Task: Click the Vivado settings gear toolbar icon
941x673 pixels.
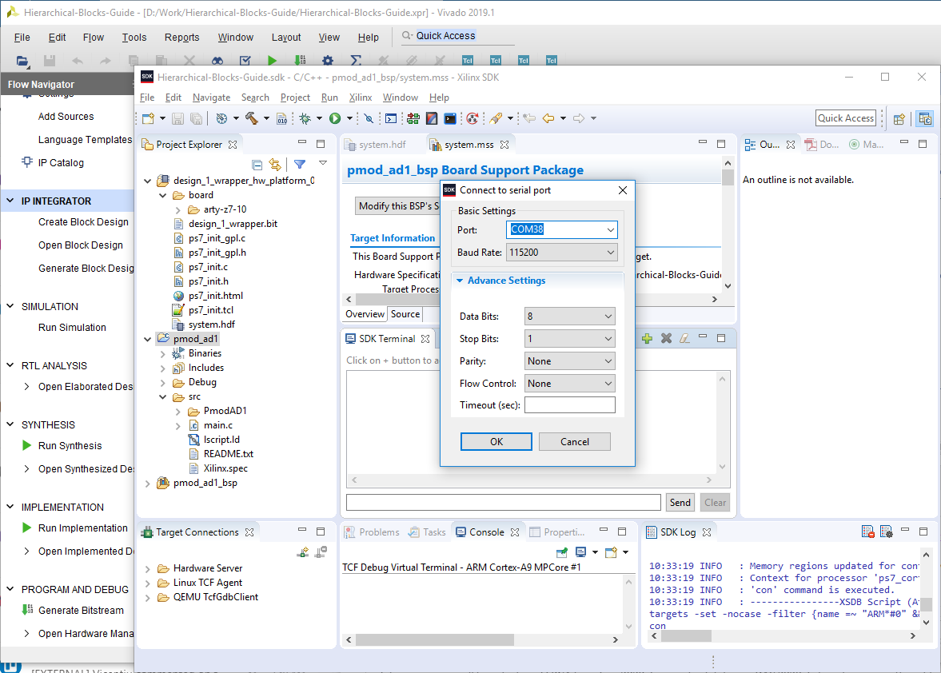Action: click(x=328, y=60)
